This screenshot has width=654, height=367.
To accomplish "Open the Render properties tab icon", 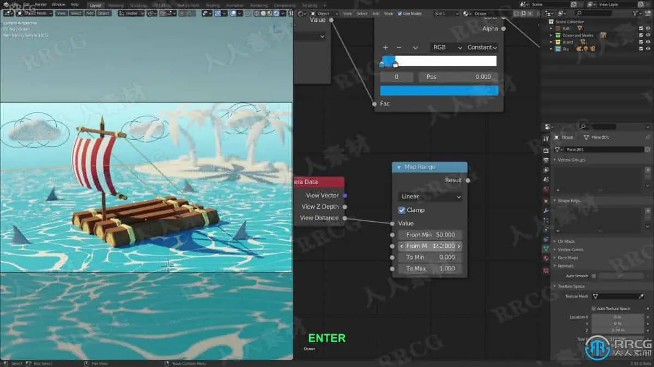I will pos(546,150).
